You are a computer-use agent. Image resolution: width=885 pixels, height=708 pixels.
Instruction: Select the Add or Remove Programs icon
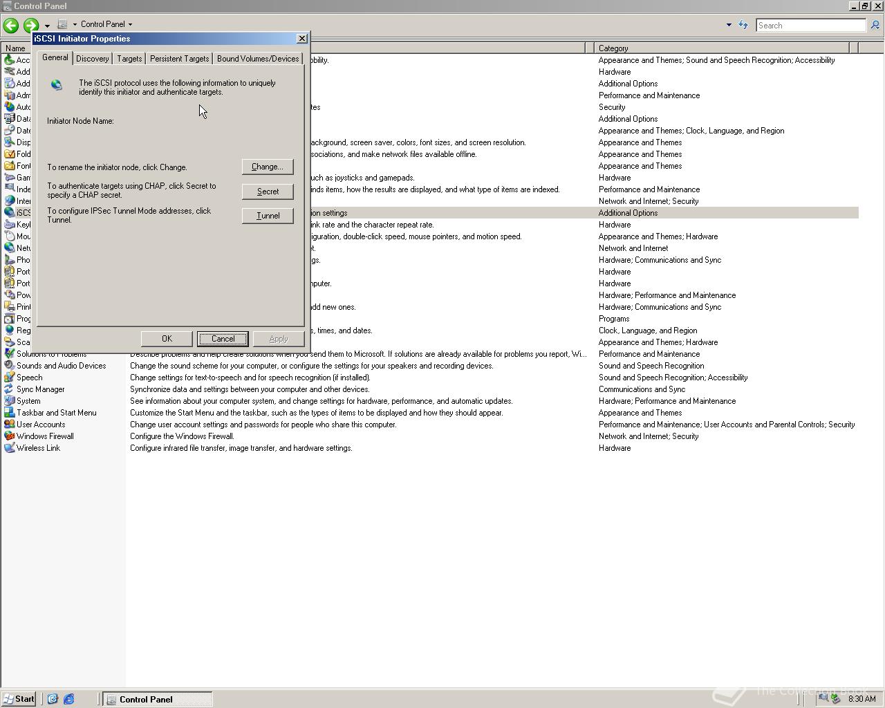point(9,84)
